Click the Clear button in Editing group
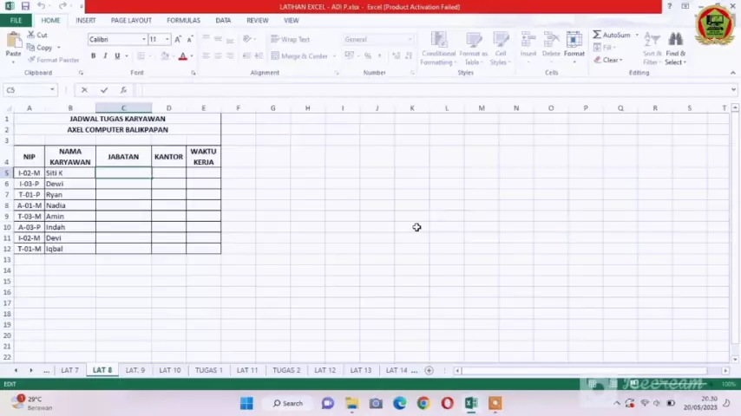Screen dimensions: 741x416 coord(610,61)
